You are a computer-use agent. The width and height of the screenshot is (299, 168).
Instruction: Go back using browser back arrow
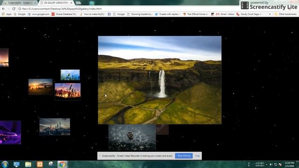coord(3,9)
